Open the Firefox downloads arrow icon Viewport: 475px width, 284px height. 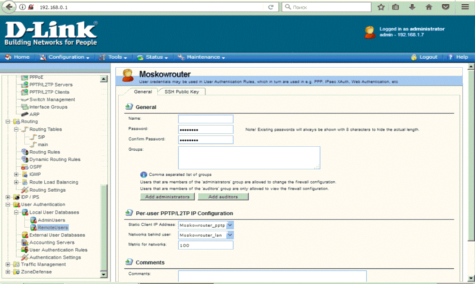tap(412, 7)
